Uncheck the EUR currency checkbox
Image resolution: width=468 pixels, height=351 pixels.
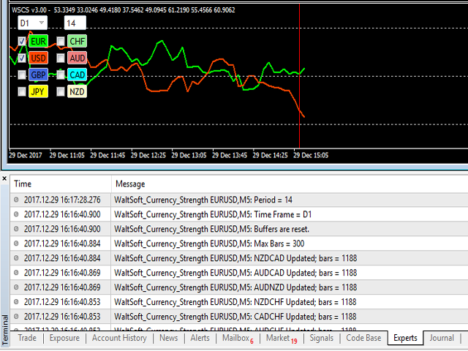point(22,41)
